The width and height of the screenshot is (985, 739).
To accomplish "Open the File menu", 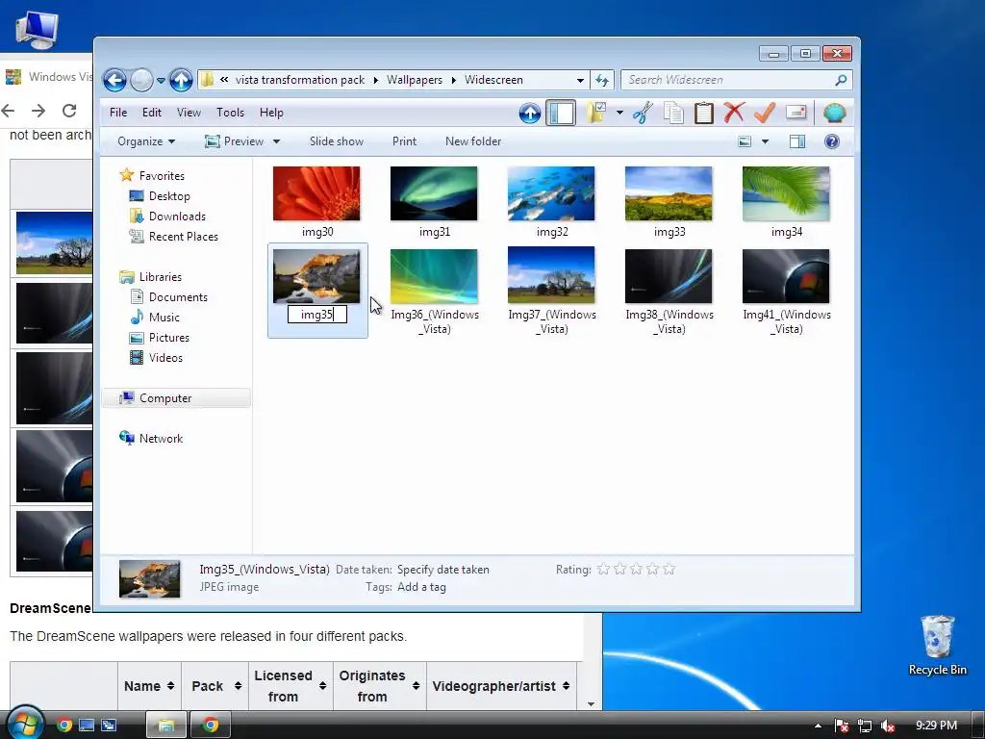I will tap(118, 113).
